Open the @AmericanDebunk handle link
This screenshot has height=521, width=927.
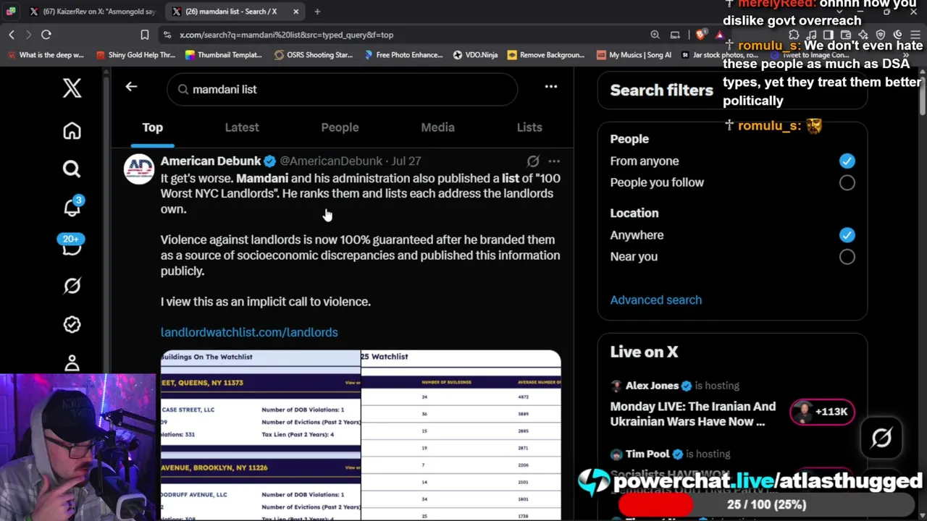(x=331, y=161)
